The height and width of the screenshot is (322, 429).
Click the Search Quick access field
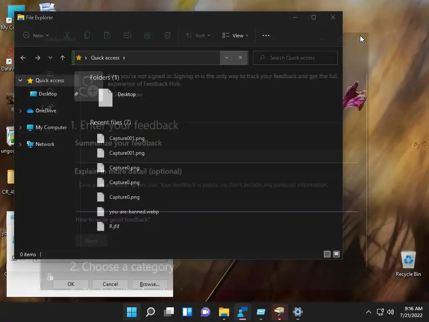295,58
